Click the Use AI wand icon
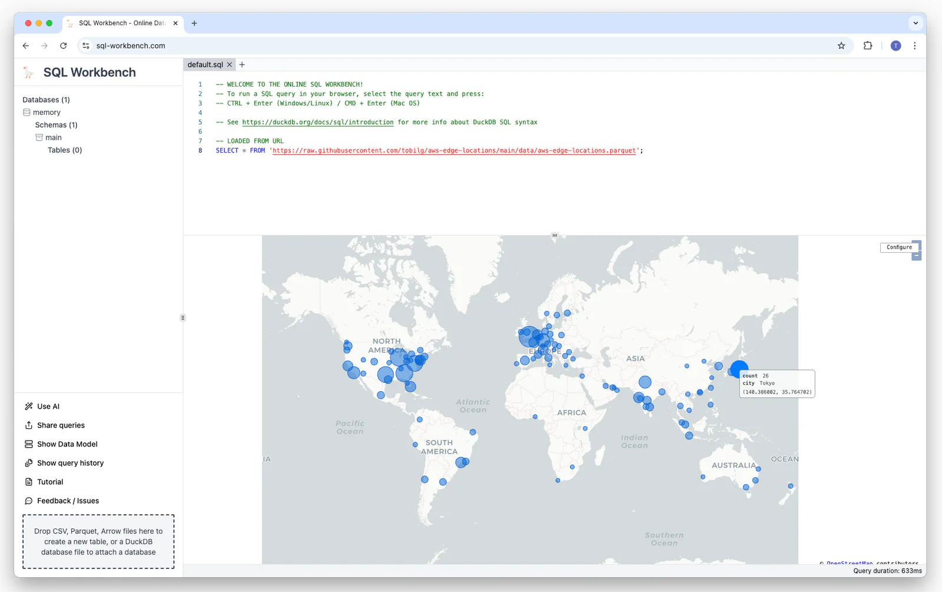This screenshot has height=592, width=942. tap(29, 406)
